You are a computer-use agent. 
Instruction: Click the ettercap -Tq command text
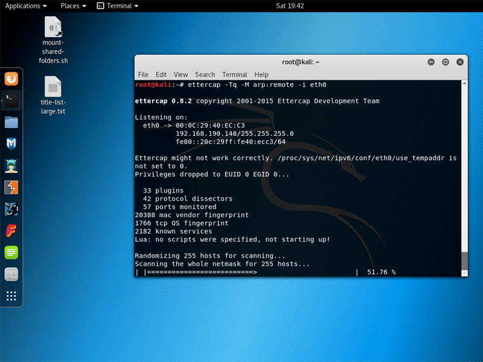257,84
